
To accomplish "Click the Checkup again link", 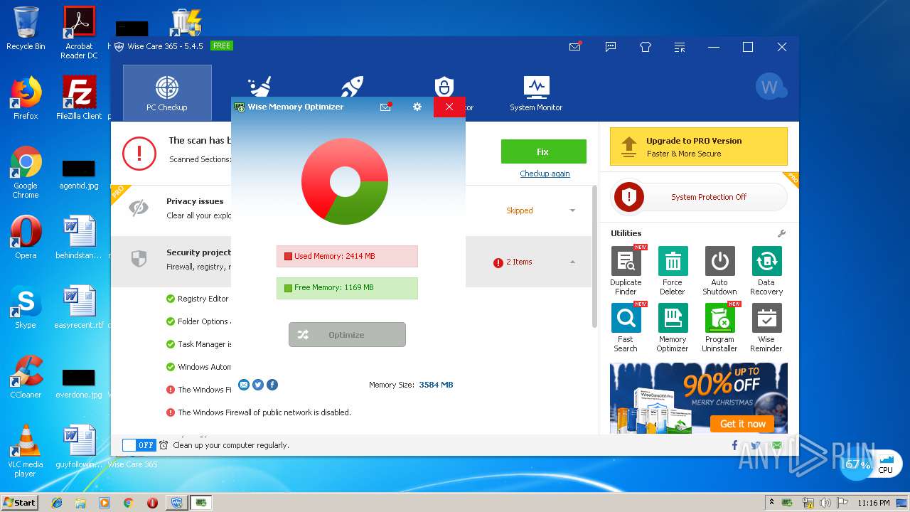I will 545,174.
